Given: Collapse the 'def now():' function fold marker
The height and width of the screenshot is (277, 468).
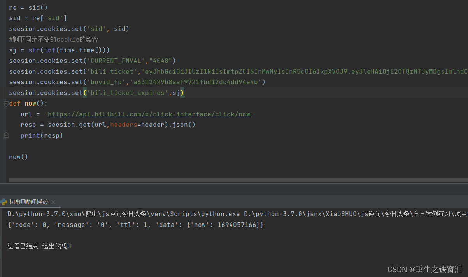Looking at the screenshot, I should coord(6,104).
